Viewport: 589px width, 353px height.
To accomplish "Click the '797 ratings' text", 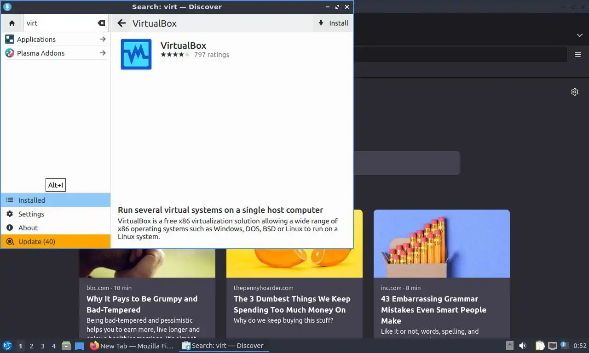I will 212,55.
